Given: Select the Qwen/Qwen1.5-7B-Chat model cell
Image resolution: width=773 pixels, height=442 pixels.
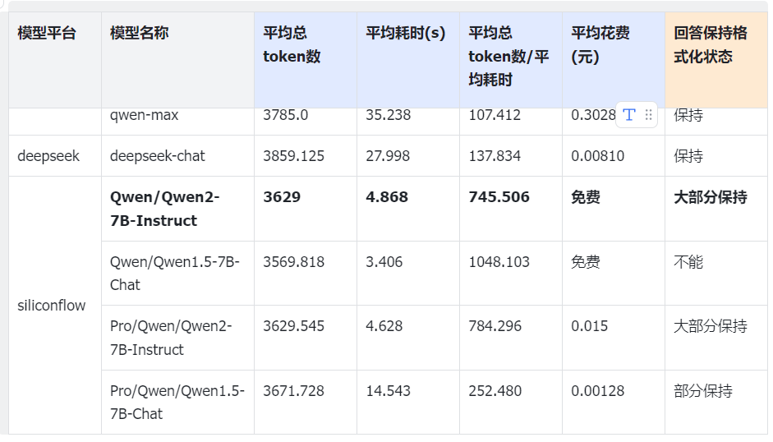Looking at the screenshot, I should 174,274.
